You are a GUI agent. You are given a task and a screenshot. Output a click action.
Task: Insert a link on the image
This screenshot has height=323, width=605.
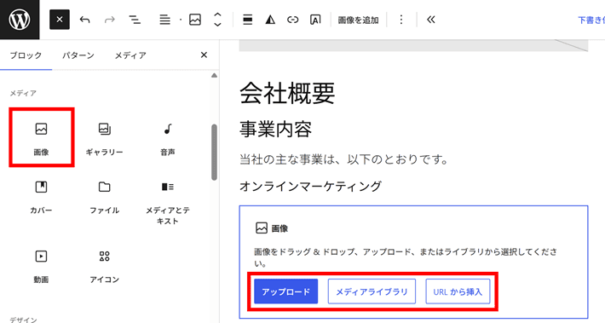click(x=293, y=20)
